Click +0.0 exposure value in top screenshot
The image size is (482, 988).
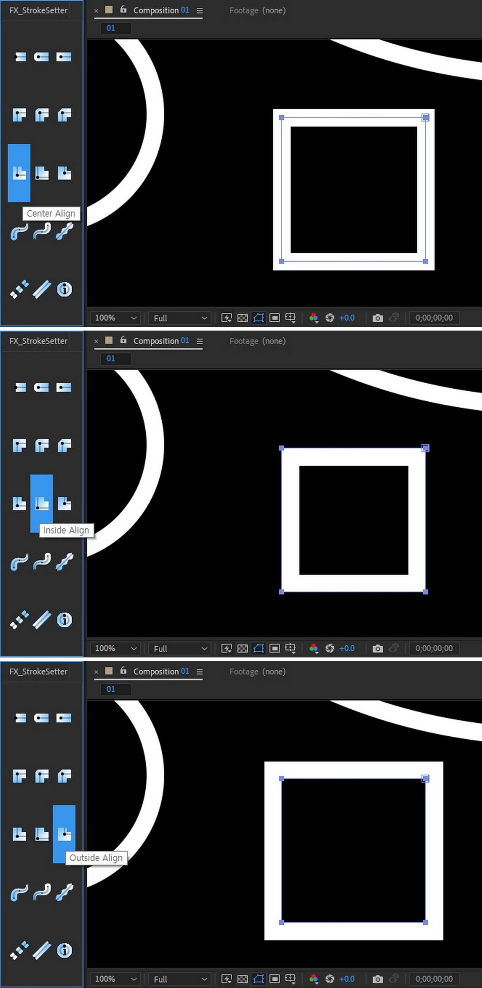347,318
